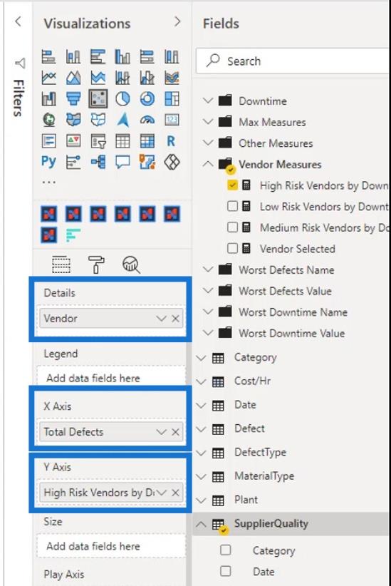This screenshot has height=586, width=391.
Task: Remove Vendor from the Details well
Action: click(175, 319)
